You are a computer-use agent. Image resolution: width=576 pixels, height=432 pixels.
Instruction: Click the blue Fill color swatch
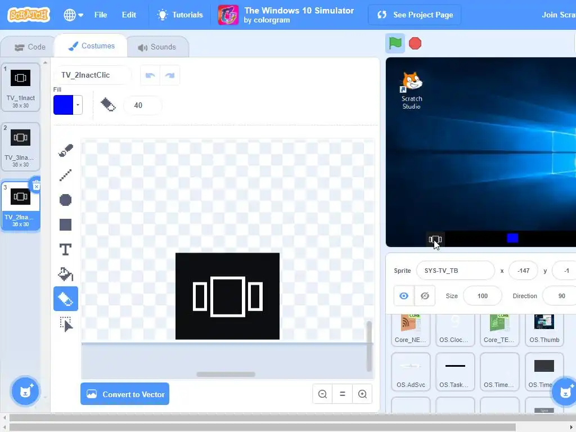(x=63, y=105)
